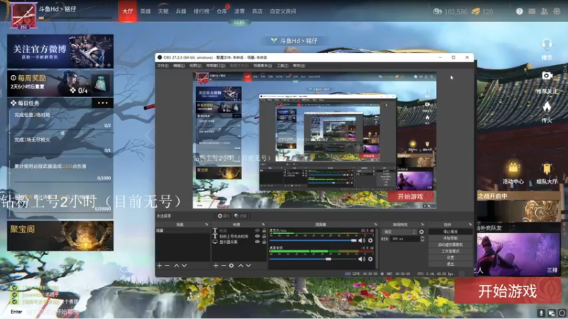Open the three-dots menu beside 每日任务
This screenshot has height=319, width=568.
[102, 103]
